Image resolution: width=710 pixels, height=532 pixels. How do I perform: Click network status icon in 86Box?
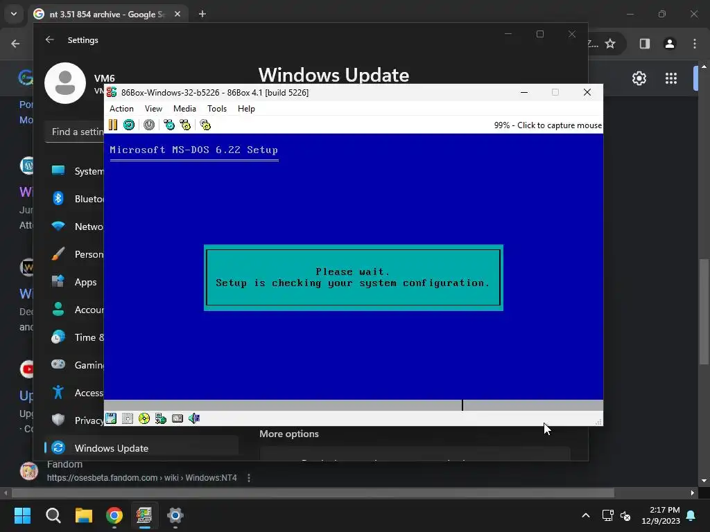tap(161, 418)
